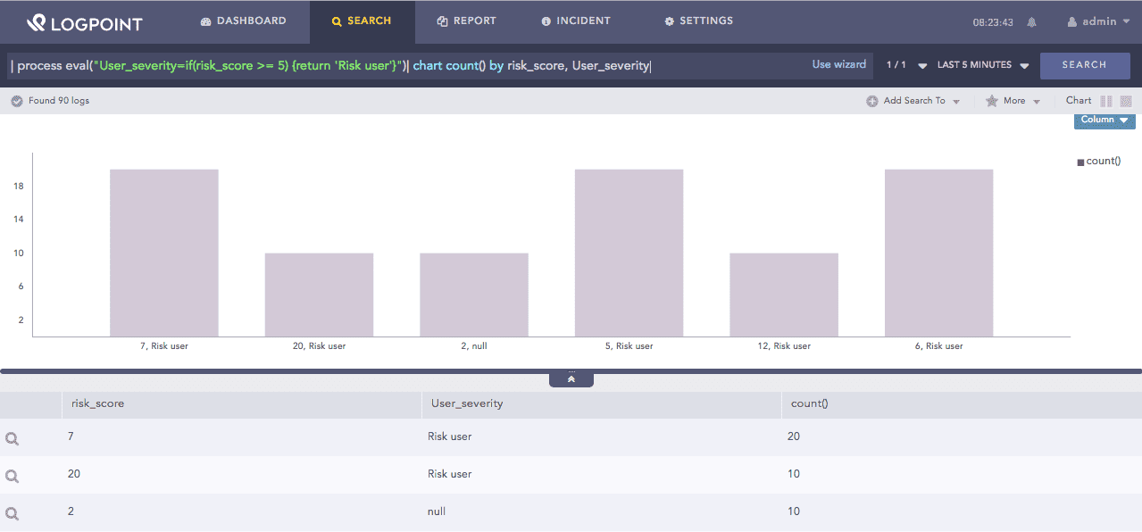Switch to first chart layout view icon
The image size is (1142, 532).
point(1106,101)
